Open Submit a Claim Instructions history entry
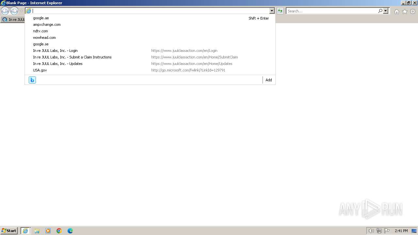This screenshot has height=235, width=418. click(x=150, y=57)
